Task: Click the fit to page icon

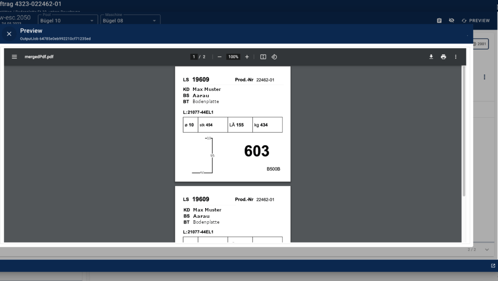Action: pyautogui.click(x=263, y=57)
